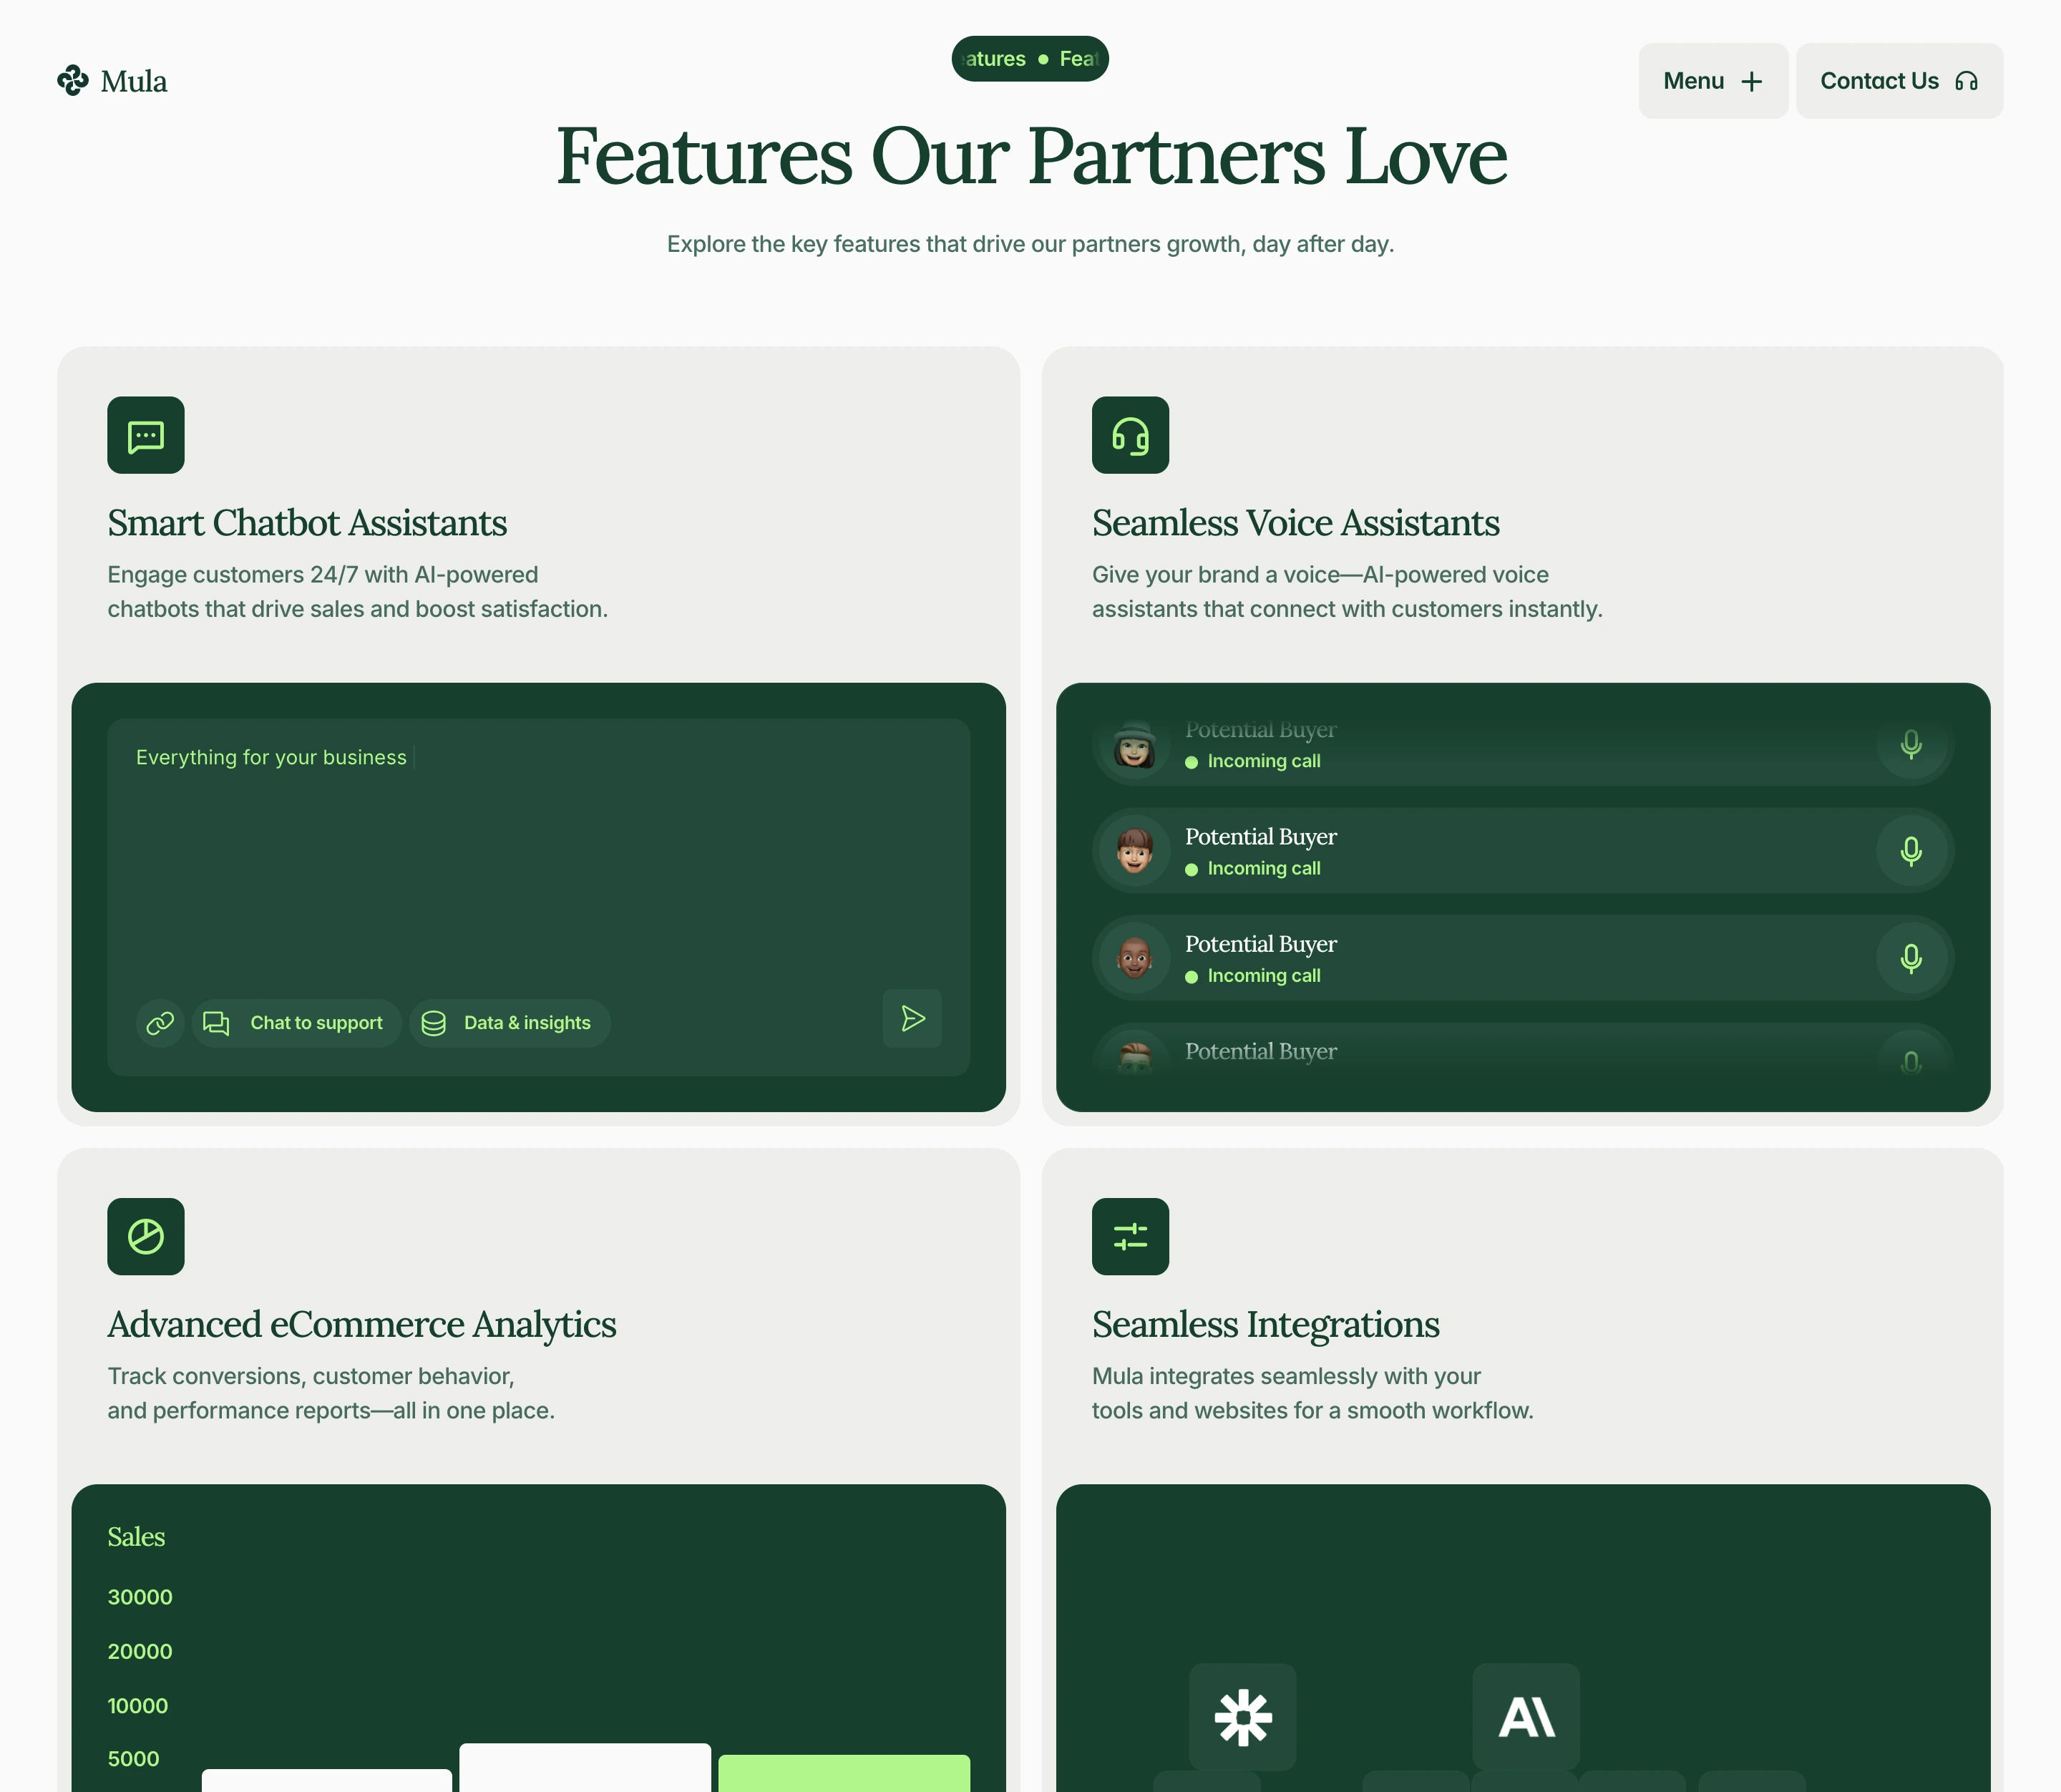Click the sliders icon above Seamless Integrations
The width and height of the screenshot is (2061, 1792).
point(1130,1236)
